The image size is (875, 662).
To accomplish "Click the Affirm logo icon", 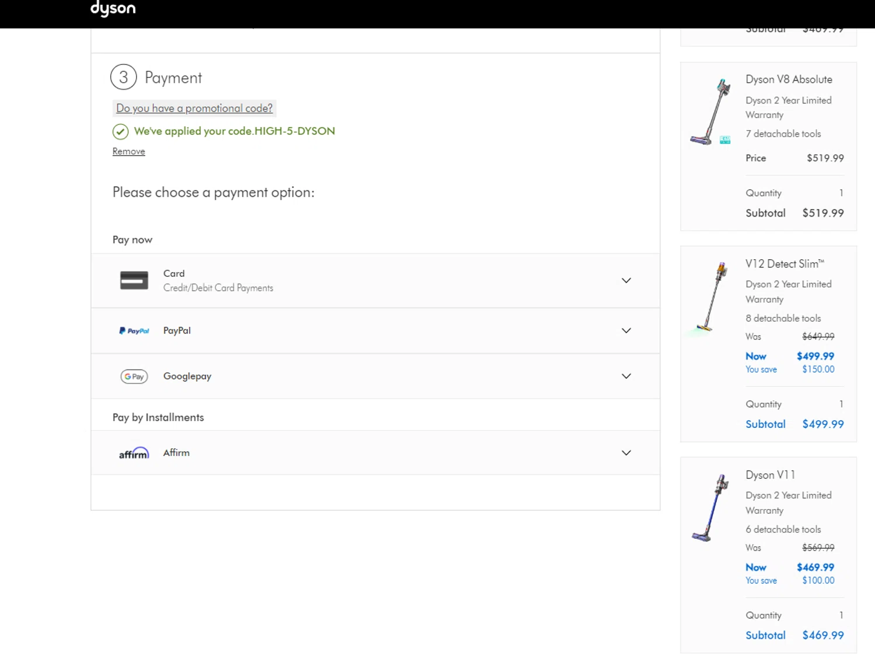I will (134, 454).
